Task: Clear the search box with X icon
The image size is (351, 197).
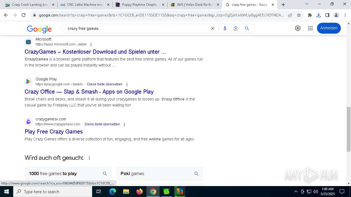Action: click(212, 28)
